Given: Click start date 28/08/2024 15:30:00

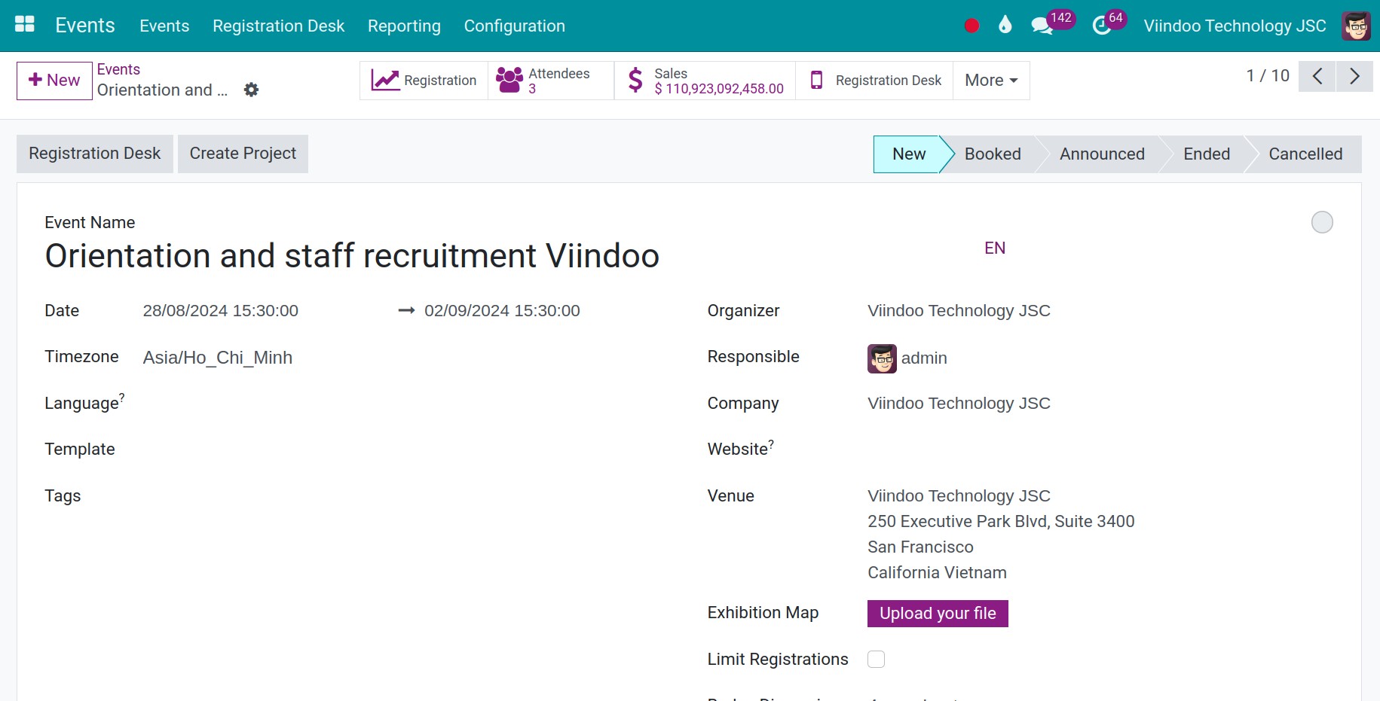Looking at the screenshot, I should pyautogui.click(x=221, y=311).
